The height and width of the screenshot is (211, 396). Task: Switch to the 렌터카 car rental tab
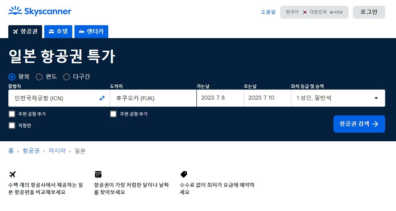click(x=91, y=32)
